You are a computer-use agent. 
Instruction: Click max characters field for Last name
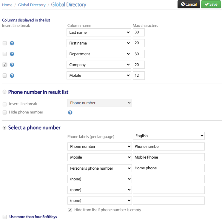138,32
